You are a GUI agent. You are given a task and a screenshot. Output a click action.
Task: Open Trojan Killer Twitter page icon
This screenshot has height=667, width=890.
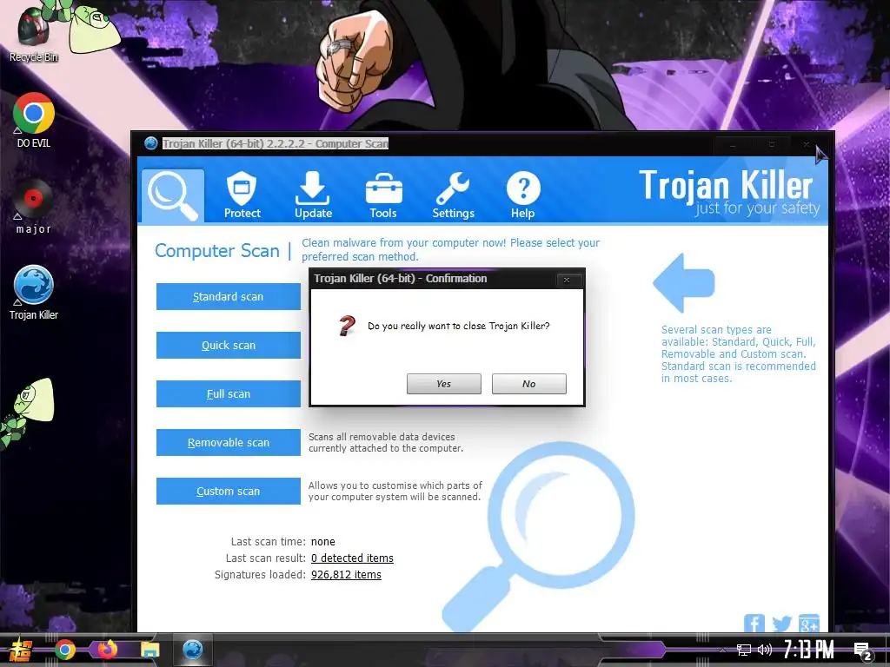click(781, 624)
